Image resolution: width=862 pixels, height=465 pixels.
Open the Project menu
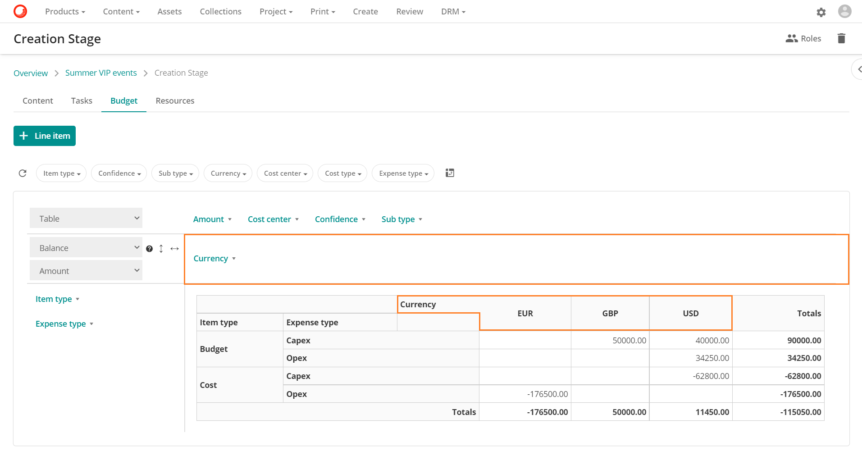click(276, 12)
